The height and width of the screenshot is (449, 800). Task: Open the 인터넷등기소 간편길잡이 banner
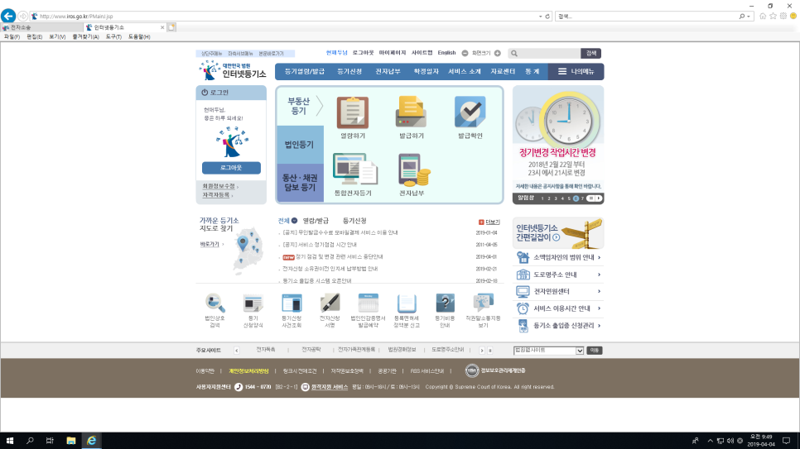point(558,233)
